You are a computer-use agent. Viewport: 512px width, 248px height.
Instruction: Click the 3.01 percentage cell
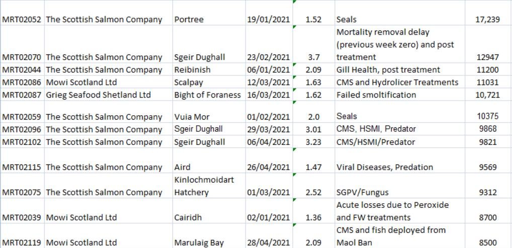coord(313,130)
